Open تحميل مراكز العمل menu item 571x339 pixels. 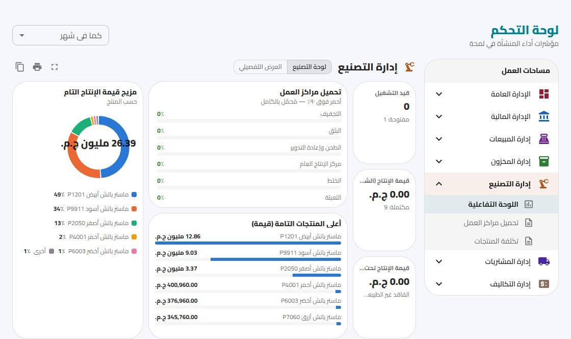pos(491,223)
